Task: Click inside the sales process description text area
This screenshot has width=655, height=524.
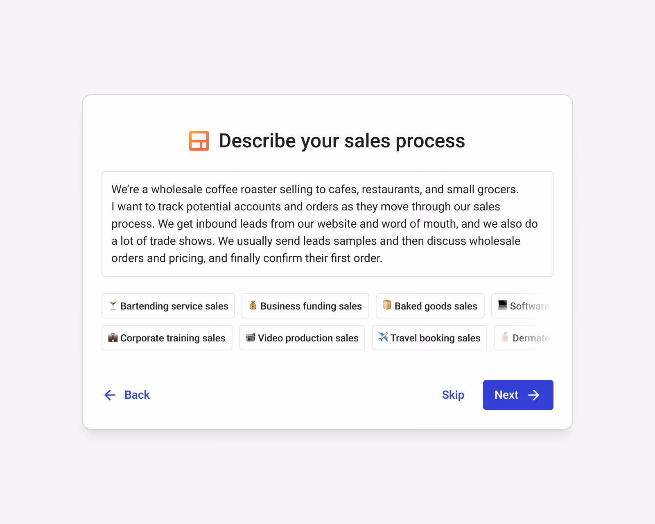Action: (327, 224)
